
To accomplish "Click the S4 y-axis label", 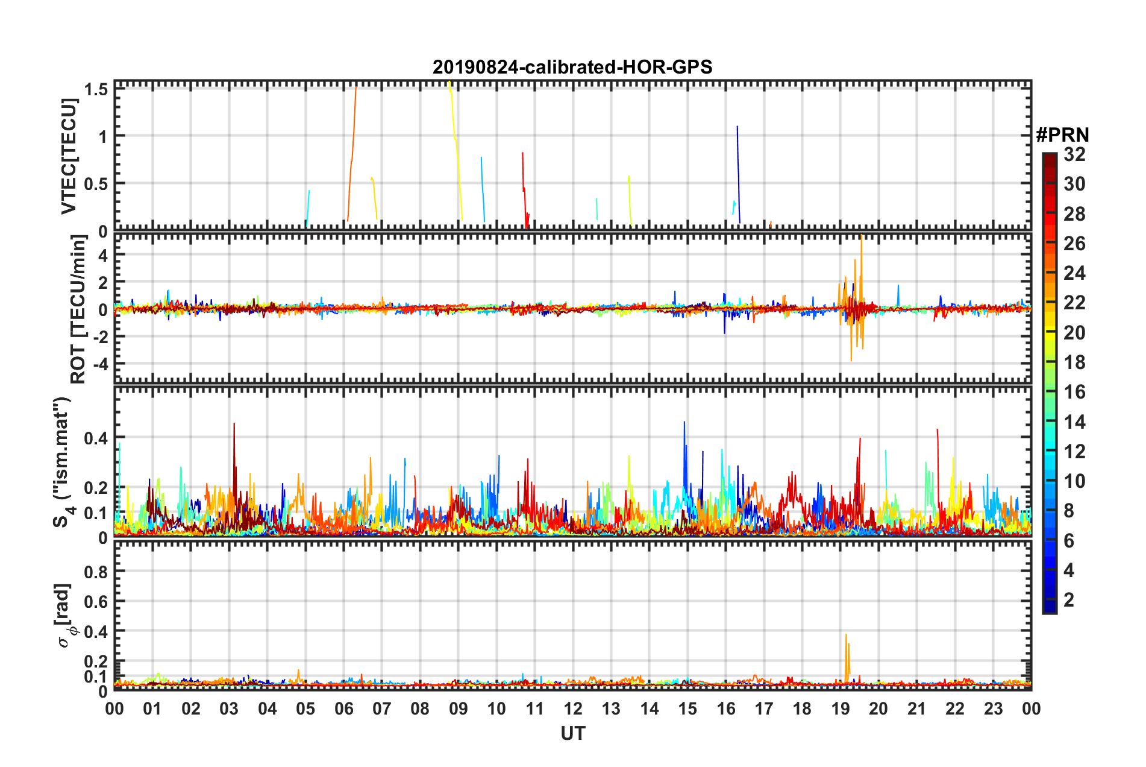I will click(62, 462).
